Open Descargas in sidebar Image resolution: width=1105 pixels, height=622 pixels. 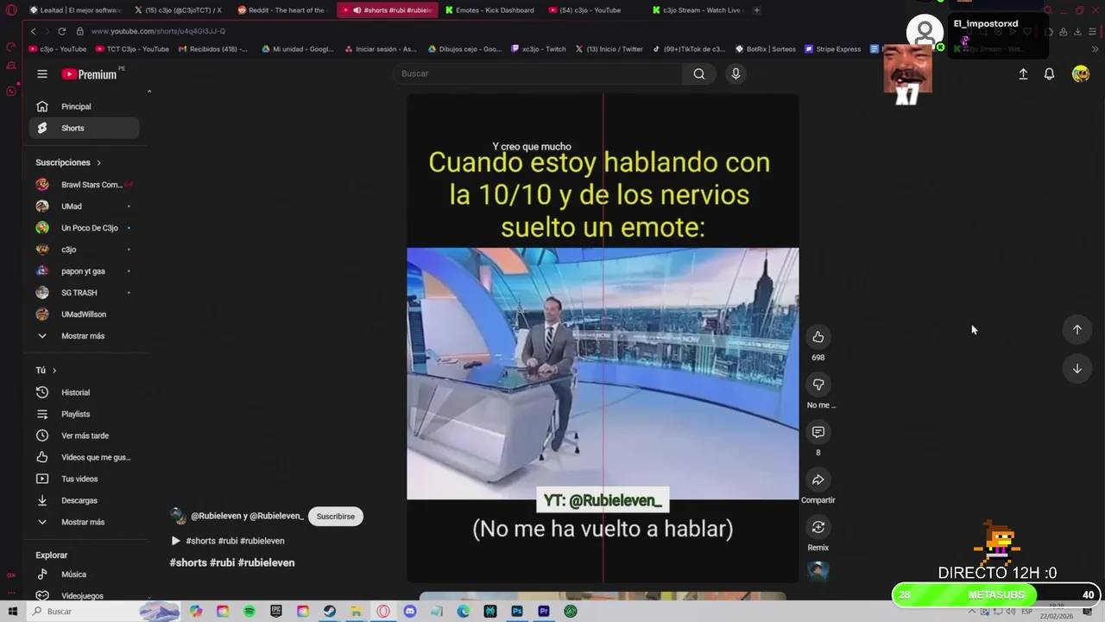(x=85, y=500)
